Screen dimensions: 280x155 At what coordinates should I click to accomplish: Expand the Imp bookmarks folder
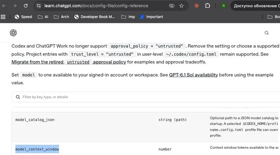(x=128, y=17)
